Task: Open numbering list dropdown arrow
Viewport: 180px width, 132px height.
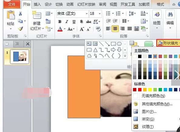Action: pos(123,13)
